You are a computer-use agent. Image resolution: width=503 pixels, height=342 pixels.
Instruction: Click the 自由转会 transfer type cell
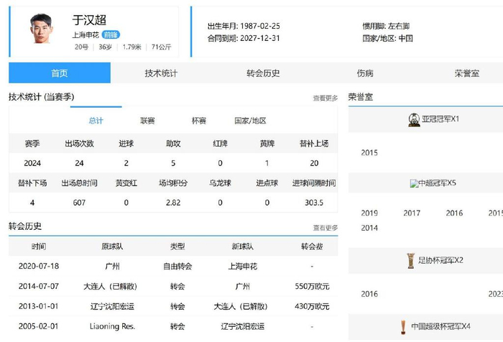tap(177, 267)
